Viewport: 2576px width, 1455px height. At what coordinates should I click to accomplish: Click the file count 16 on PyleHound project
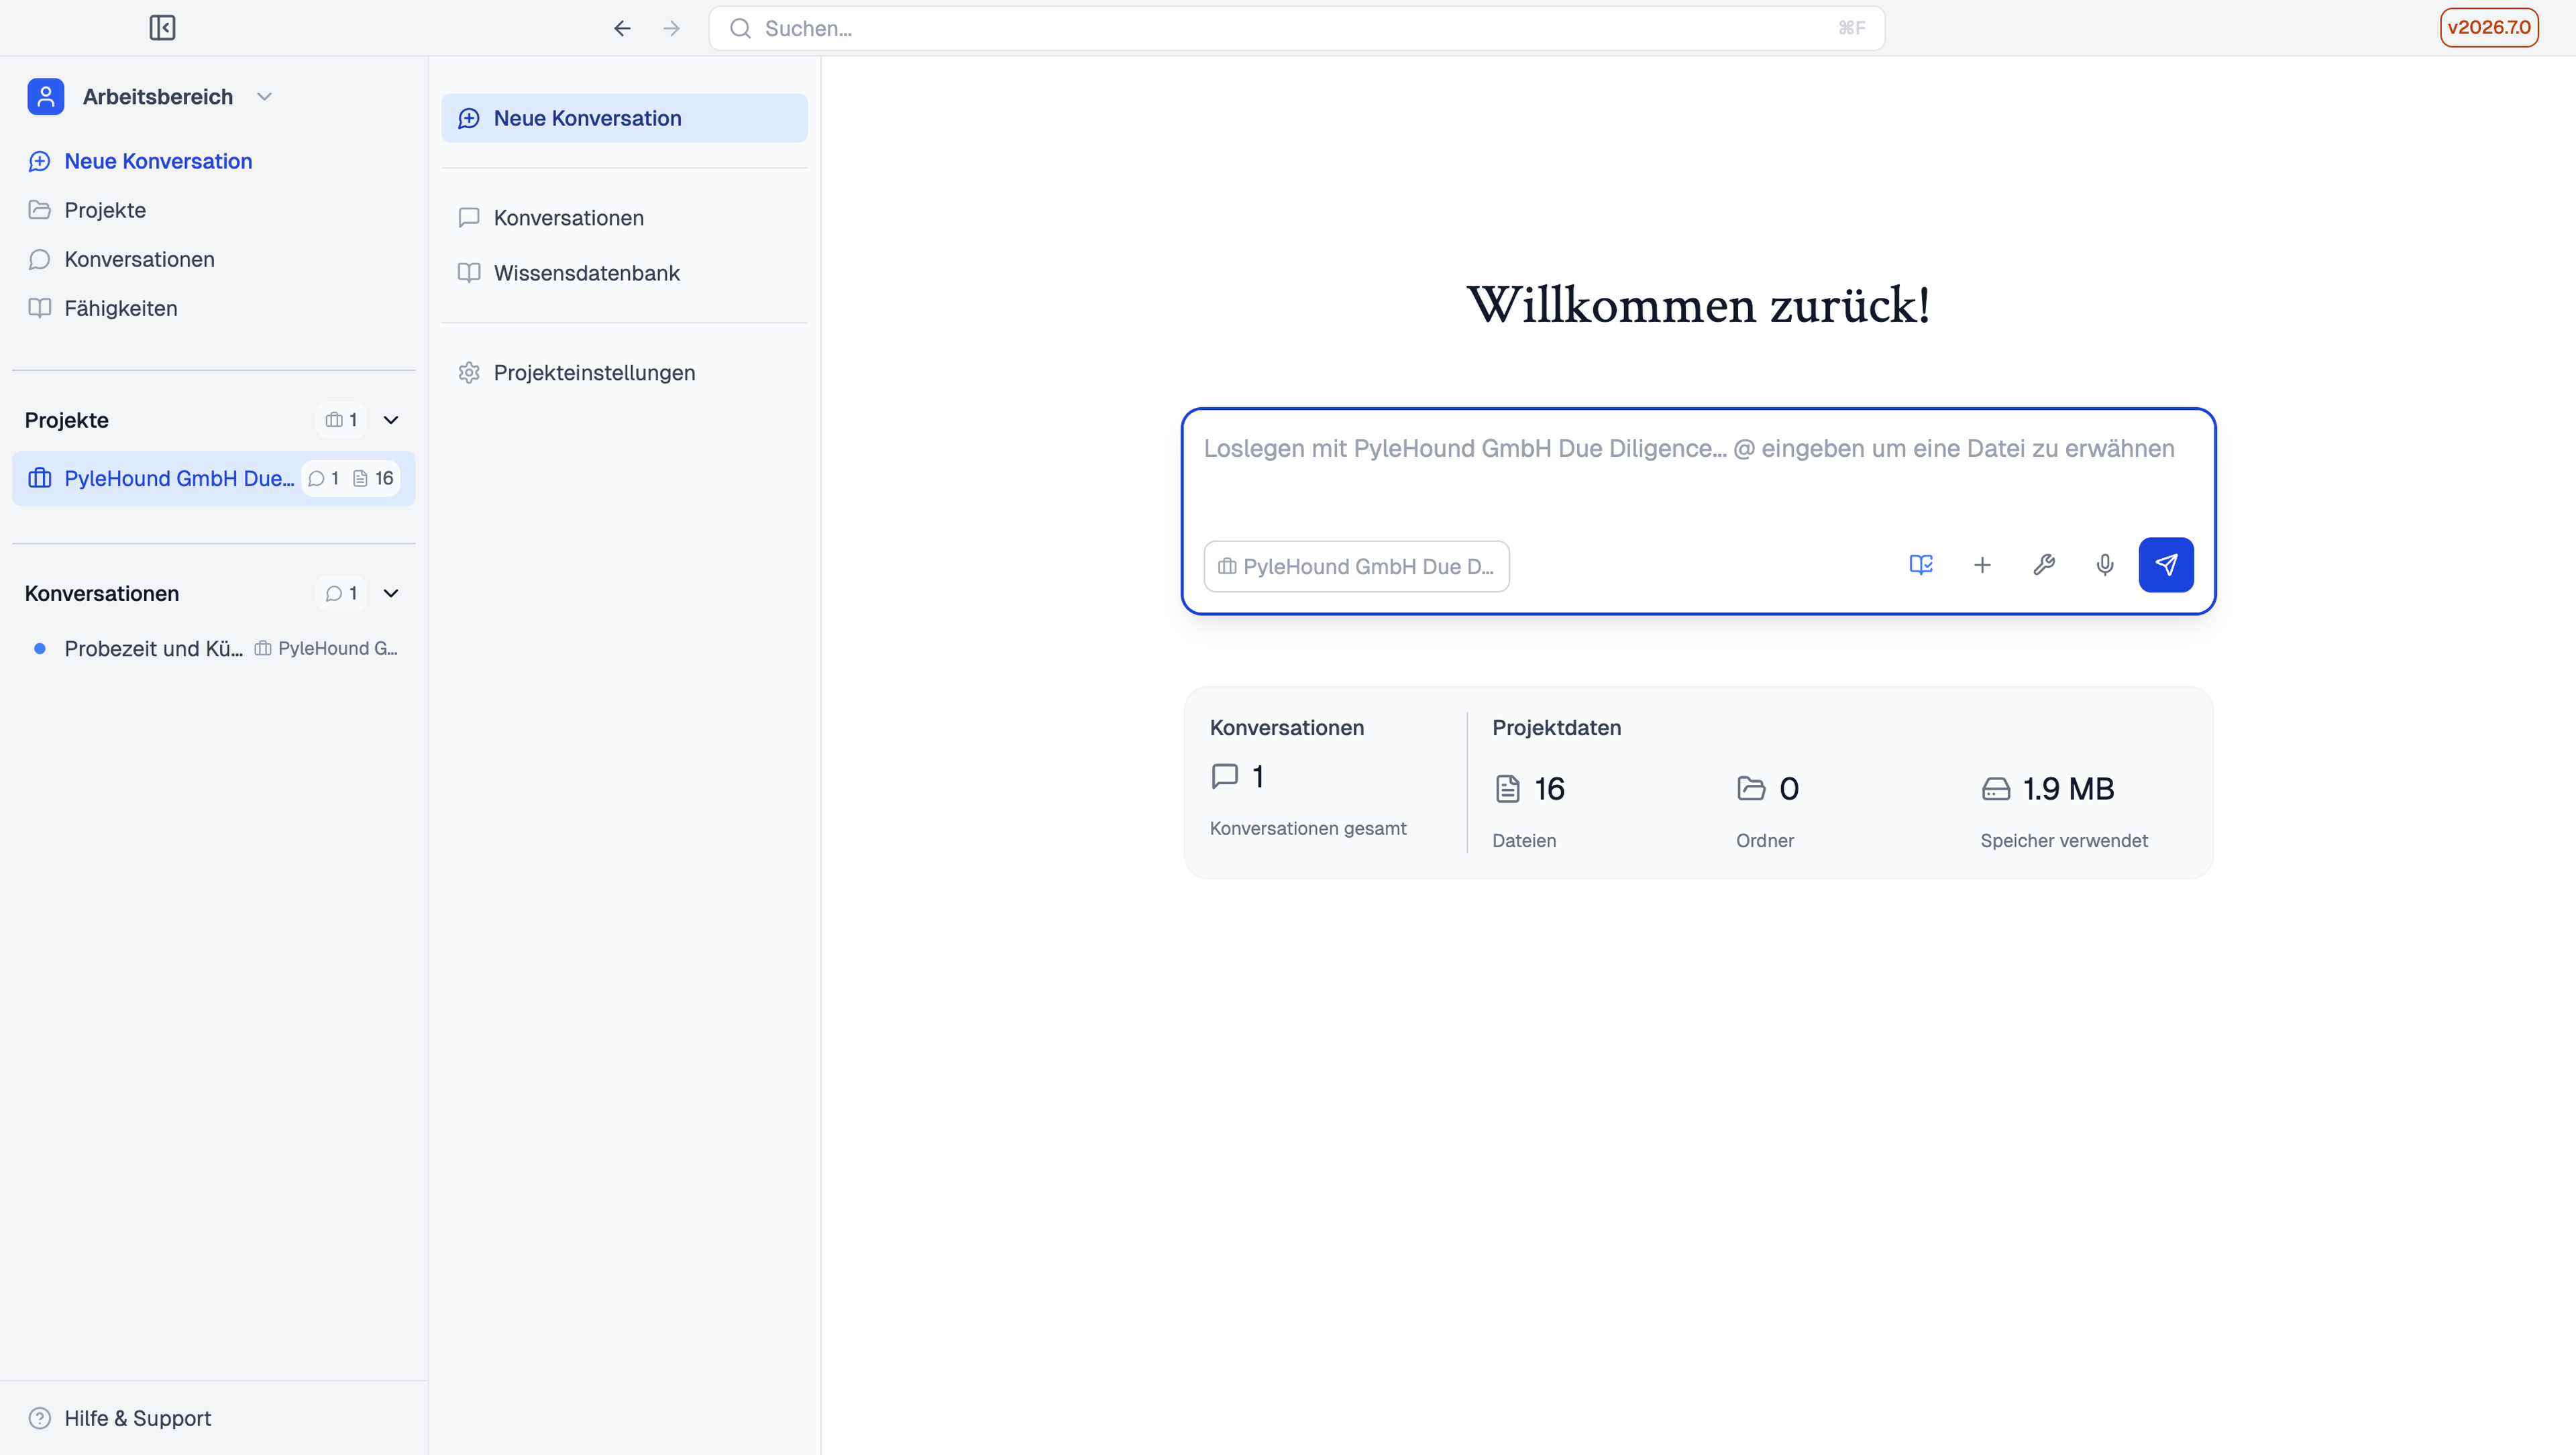coord(373,478)
